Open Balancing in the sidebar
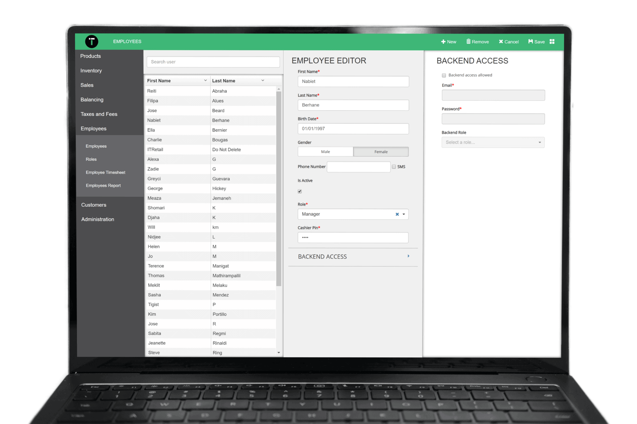Image resolution: width=637 pixels, height=424 pixels. 92,100
